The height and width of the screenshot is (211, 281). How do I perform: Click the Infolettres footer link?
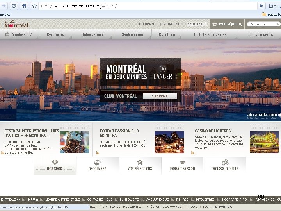205,200
